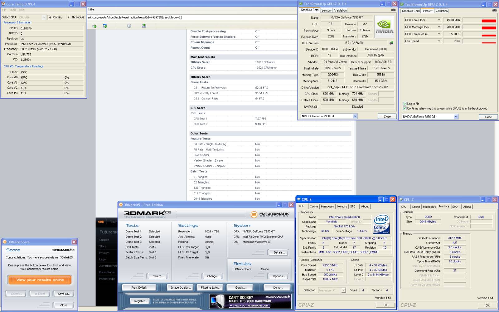The image size is (499, 312).
Task: Open the SPD tab in right CPU-Z window
Action: click(455, 207)
